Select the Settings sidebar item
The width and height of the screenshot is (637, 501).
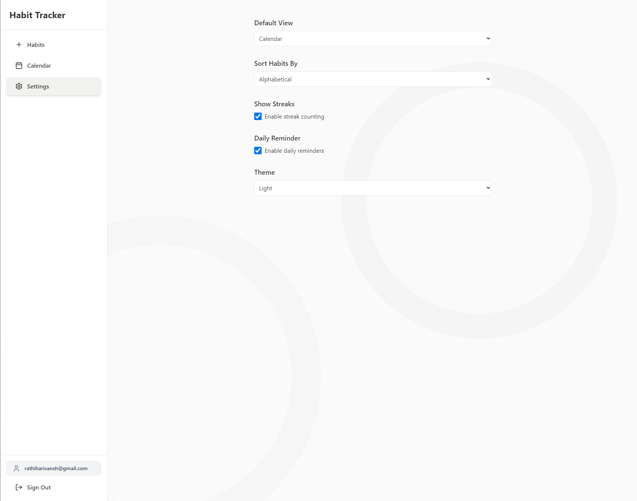tap(54, 86)
